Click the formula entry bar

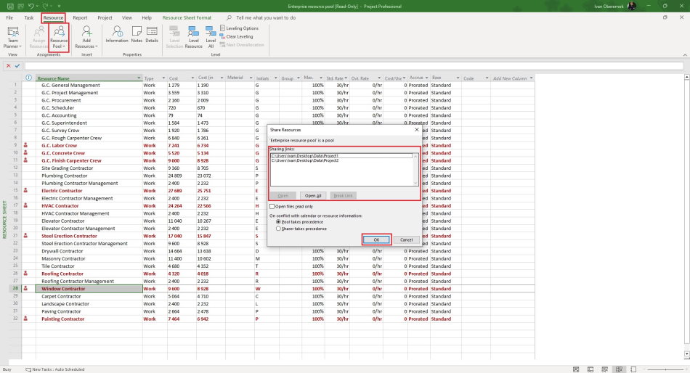pos(354,65)
